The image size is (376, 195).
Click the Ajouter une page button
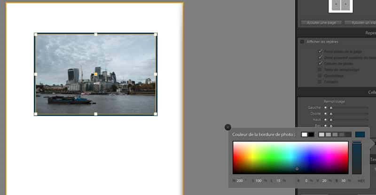321,23
